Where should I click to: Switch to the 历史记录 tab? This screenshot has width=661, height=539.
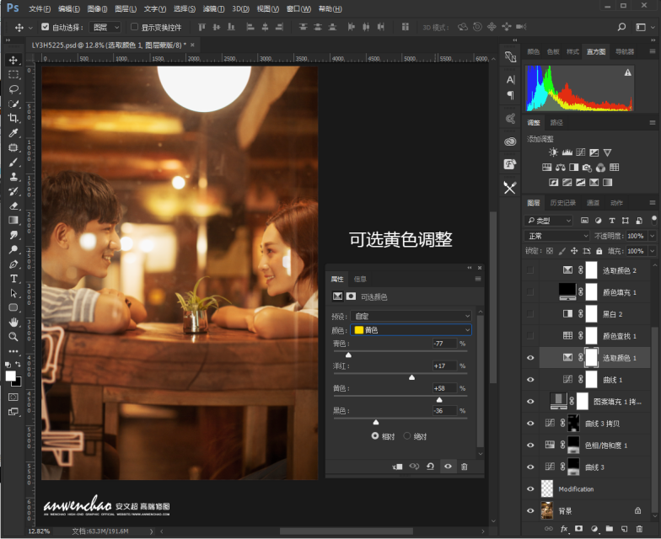[x=563, y=203]
